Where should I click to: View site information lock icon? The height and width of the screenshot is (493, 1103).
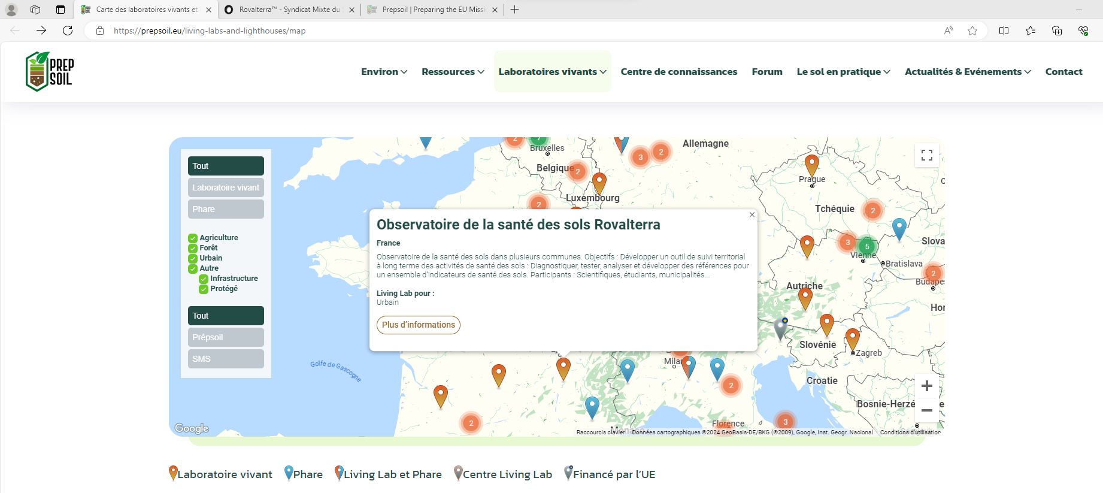coord(100,31)
